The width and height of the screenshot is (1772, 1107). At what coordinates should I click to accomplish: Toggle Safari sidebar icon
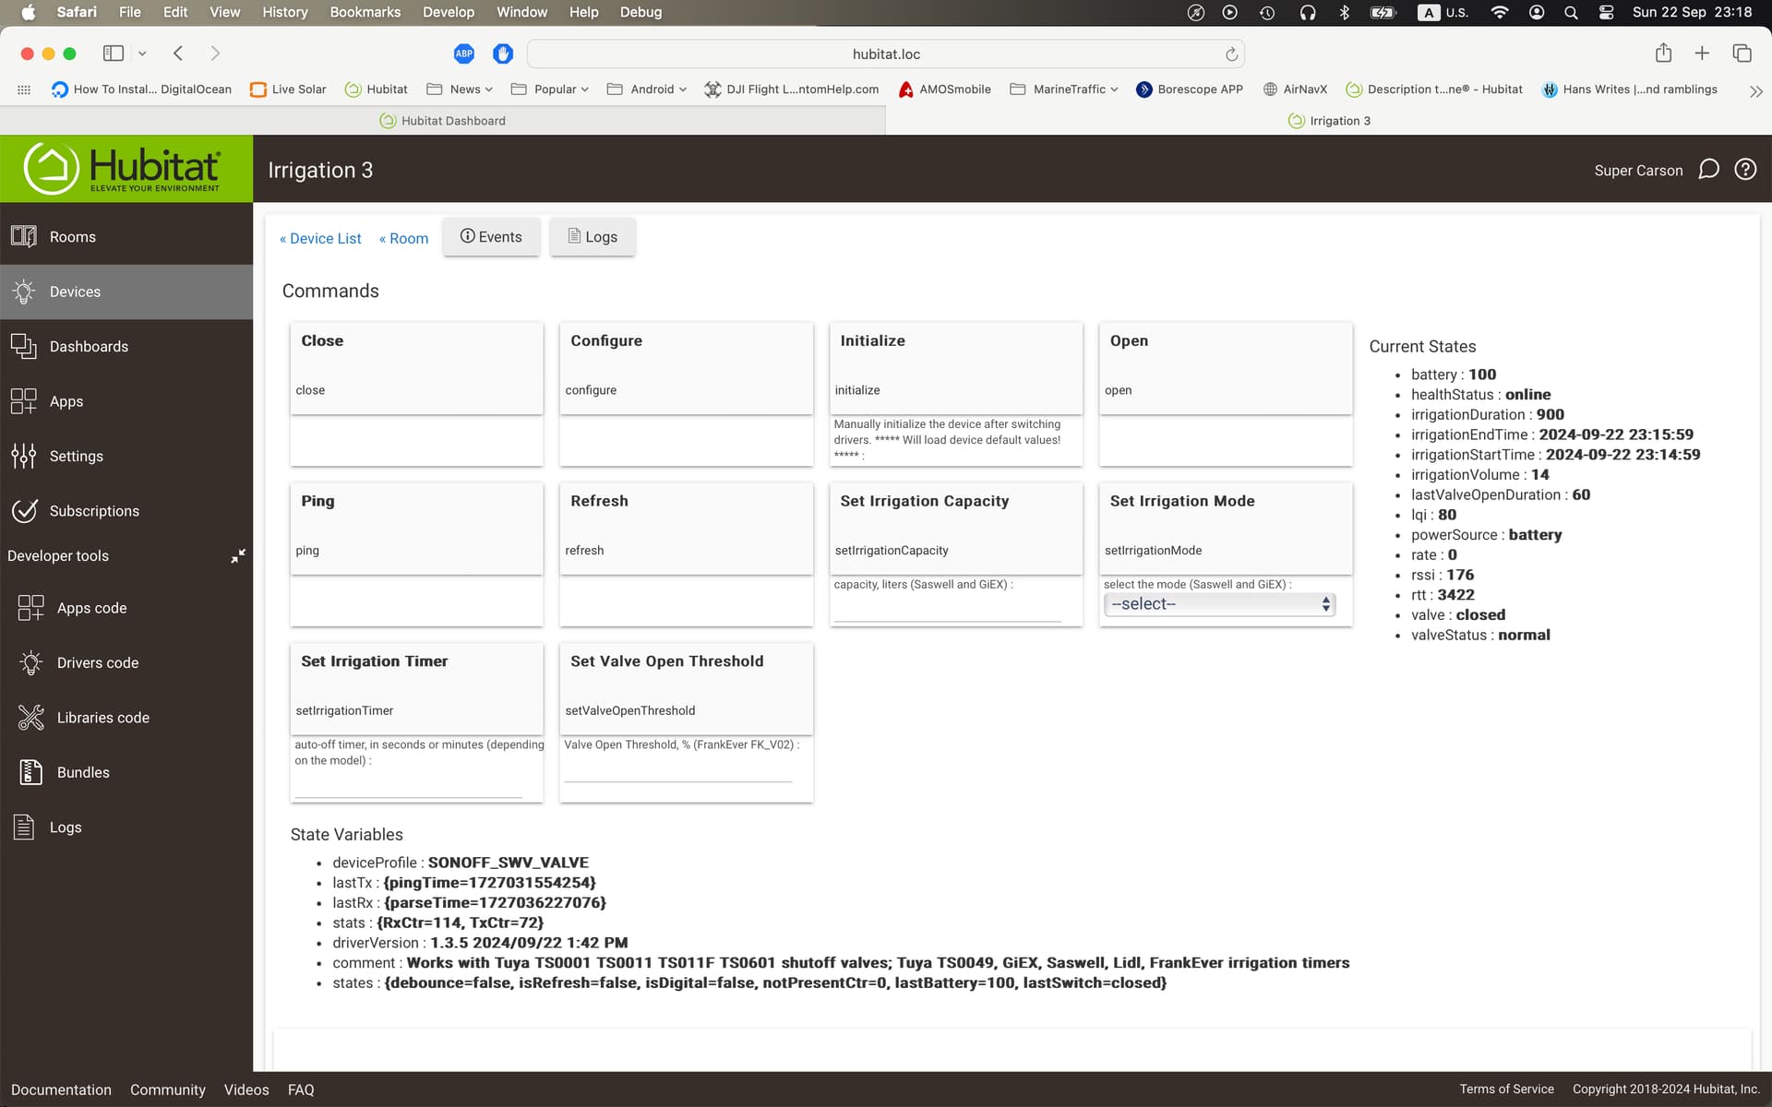pos(114,54)
